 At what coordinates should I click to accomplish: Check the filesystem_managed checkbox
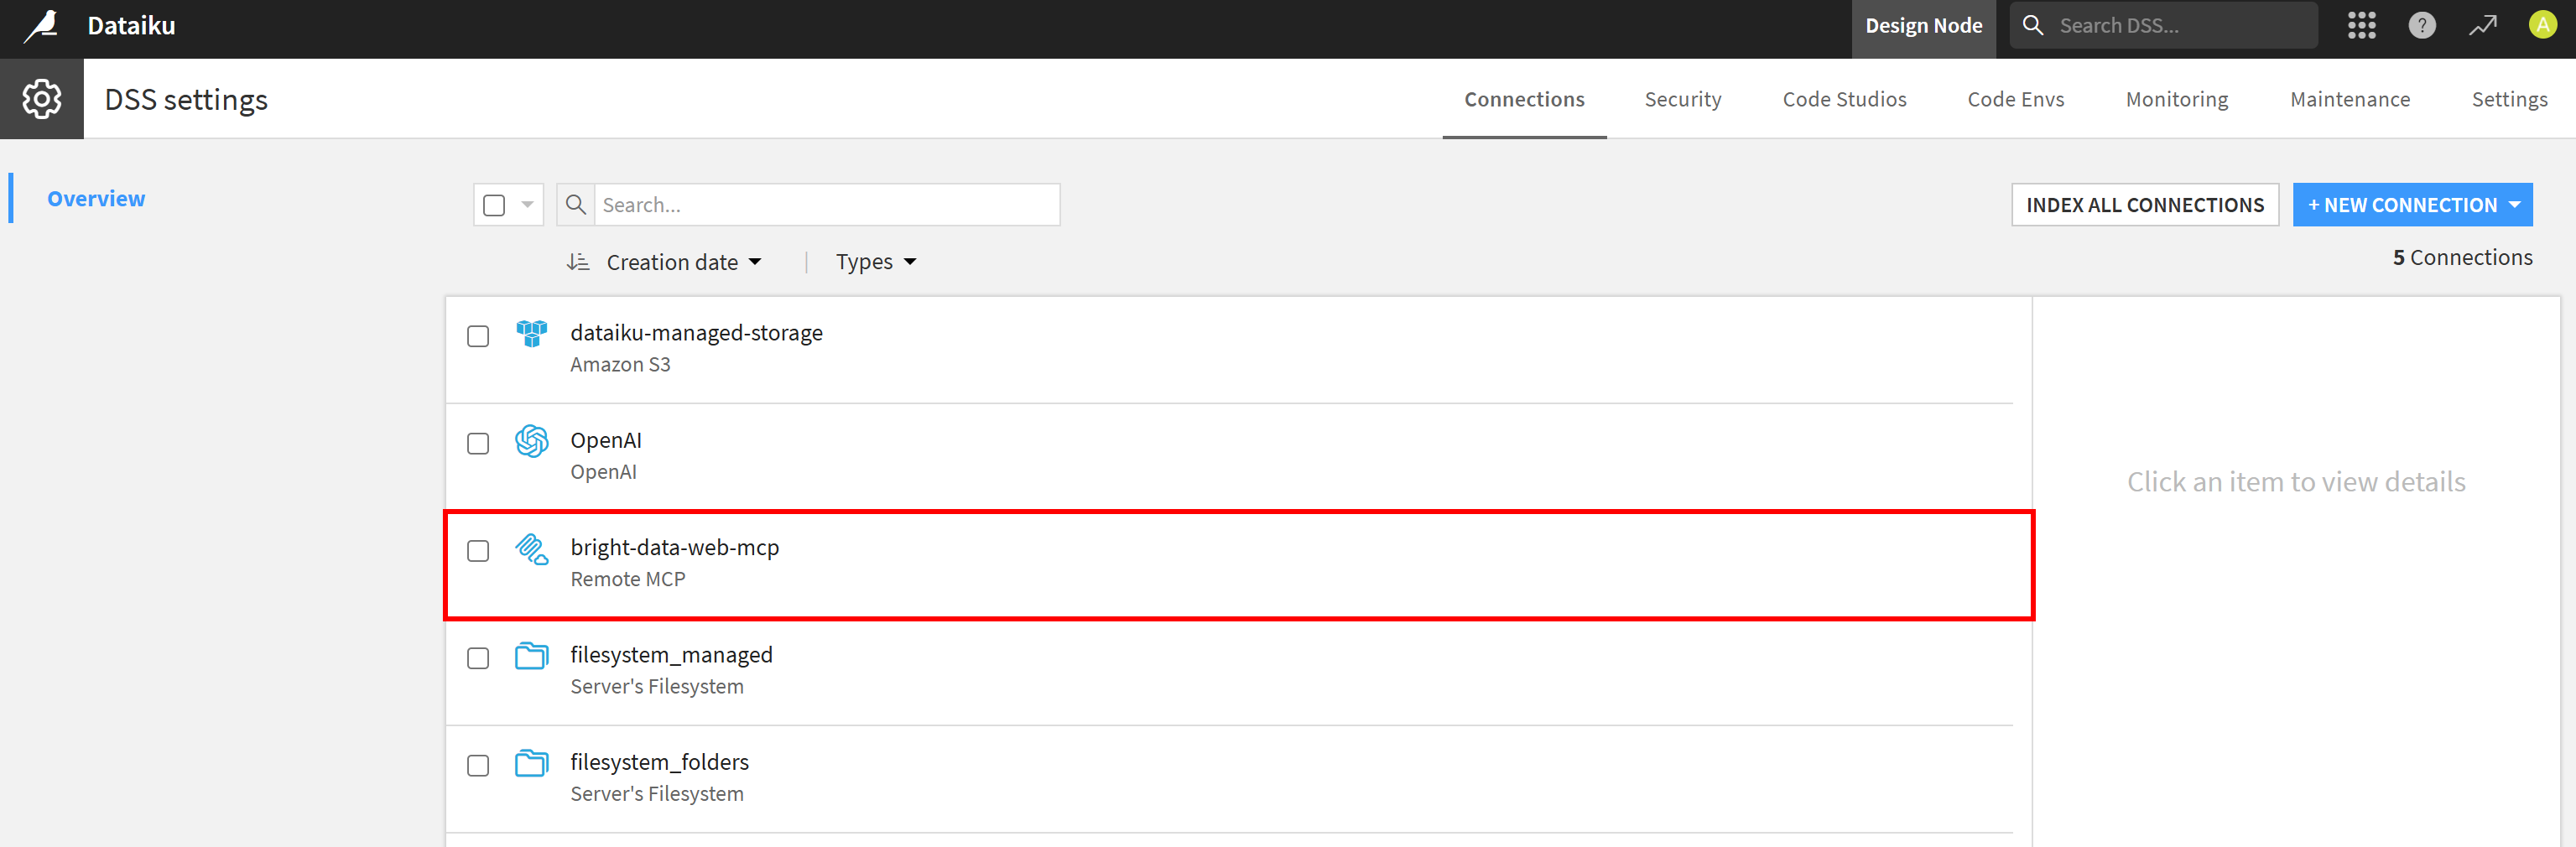pyautogui.click(x=478, y=658)
